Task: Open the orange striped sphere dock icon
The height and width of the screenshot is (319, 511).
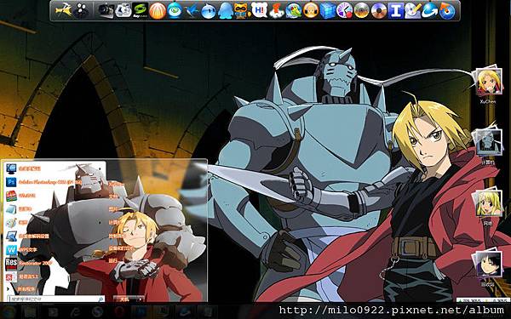Action: 158,11
